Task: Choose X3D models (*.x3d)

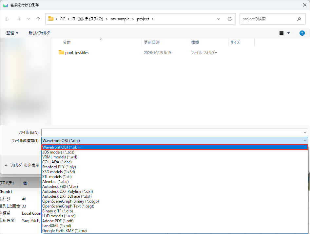Action: pos(175,172)
